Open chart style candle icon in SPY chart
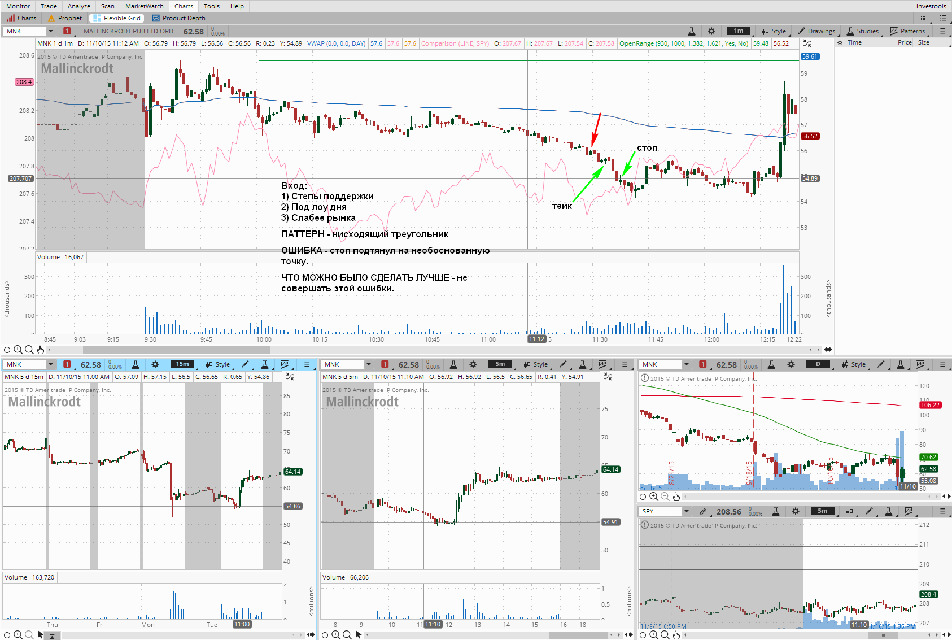The image size is (952, 640). coord(850,511)
